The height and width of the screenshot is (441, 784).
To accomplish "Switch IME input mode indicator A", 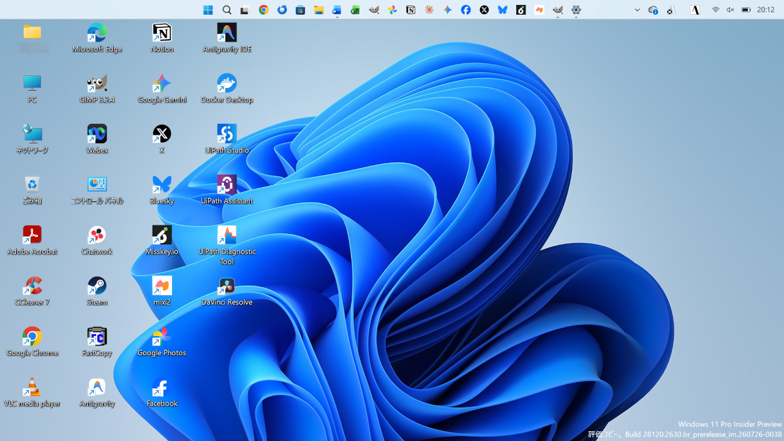I will click(x=695, y=10).
